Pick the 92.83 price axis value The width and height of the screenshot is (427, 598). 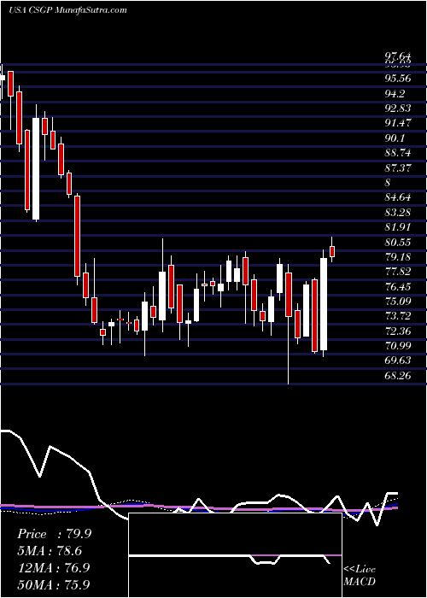[398, 108]
